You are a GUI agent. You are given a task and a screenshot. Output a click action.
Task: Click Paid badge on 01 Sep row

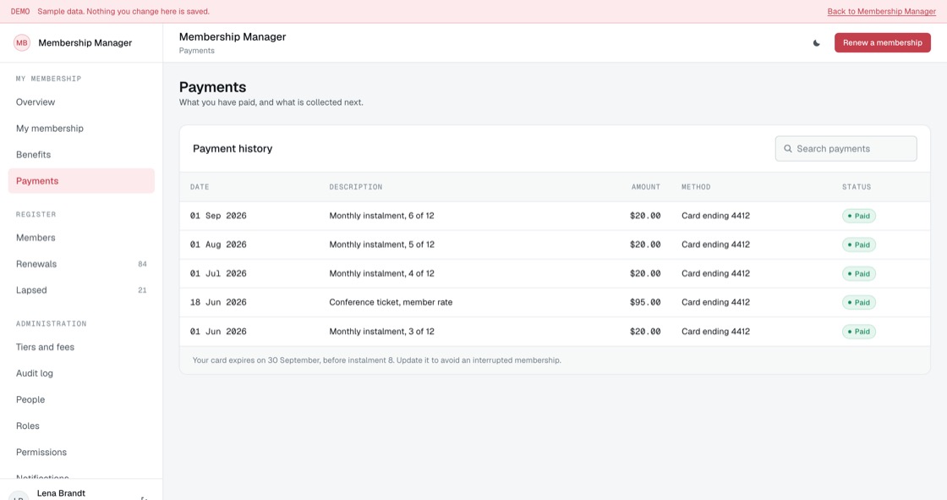coord(859,216)
